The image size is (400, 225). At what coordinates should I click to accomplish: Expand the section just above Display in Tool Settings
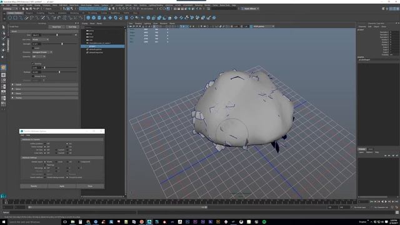(x=45, y=93)
